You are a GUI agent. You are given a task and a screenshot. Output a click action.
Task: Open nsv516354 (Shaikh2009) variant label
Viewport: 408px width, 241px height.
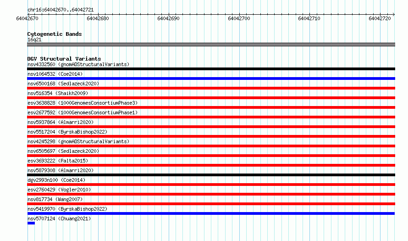click(58, 93)
